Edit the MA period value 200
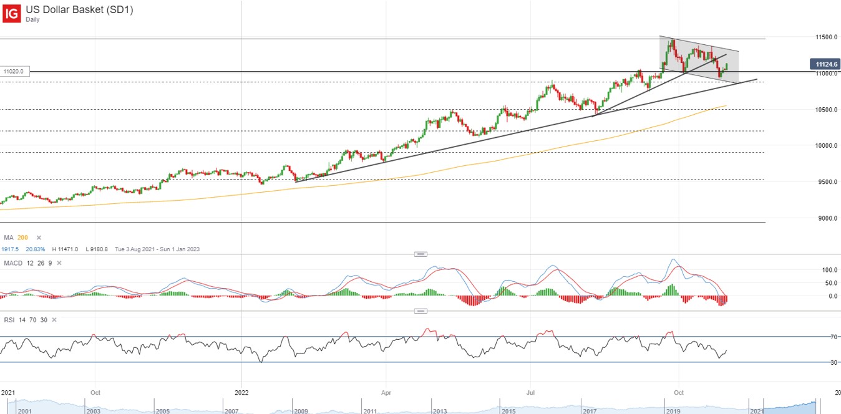The height and width of the screenshot is (414, 841). (22, 238)
